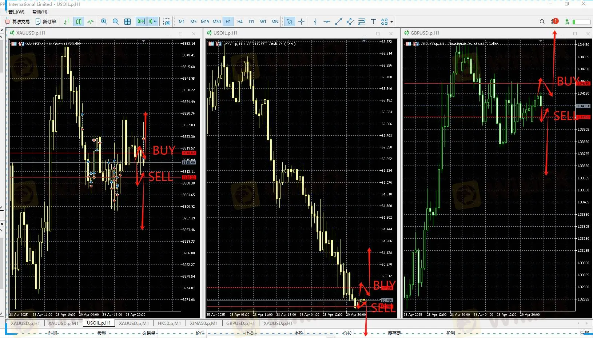593x338 pixels.
Task: Switch to the HK50.p,M1 chart tab
Action: (x=169, y=323)
